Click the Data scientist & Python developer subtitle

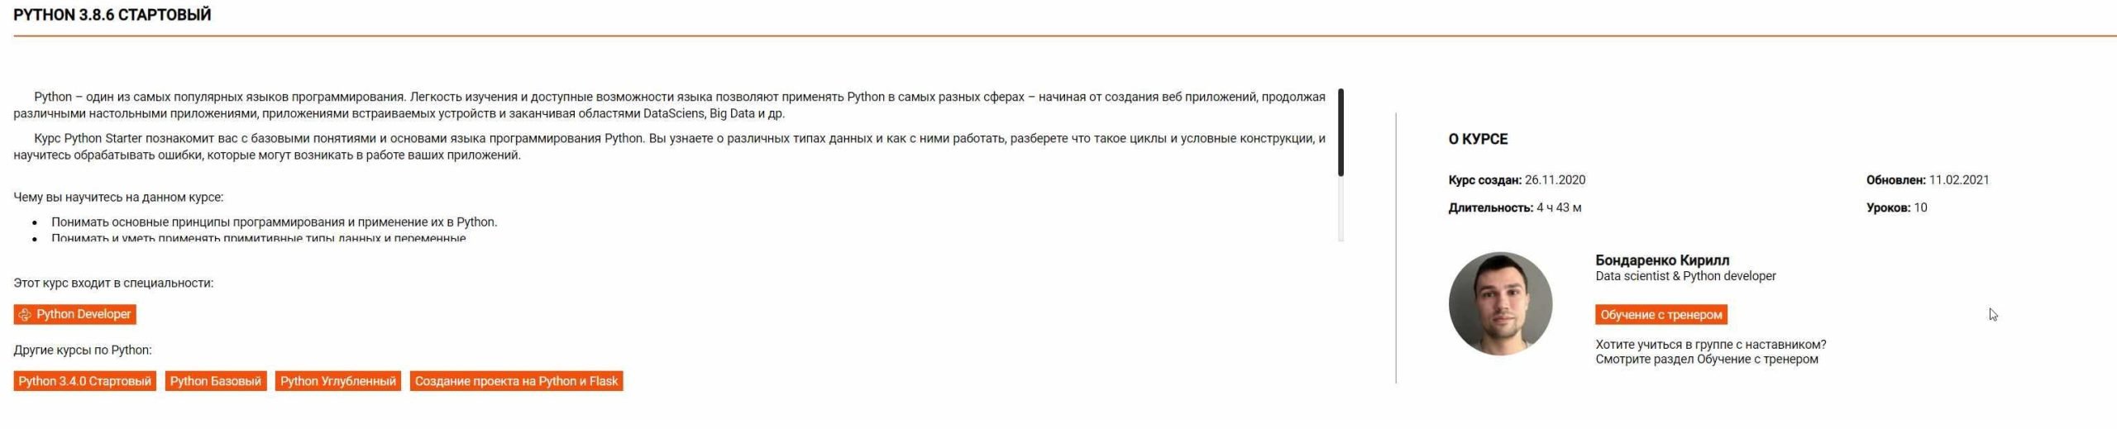1685,276
